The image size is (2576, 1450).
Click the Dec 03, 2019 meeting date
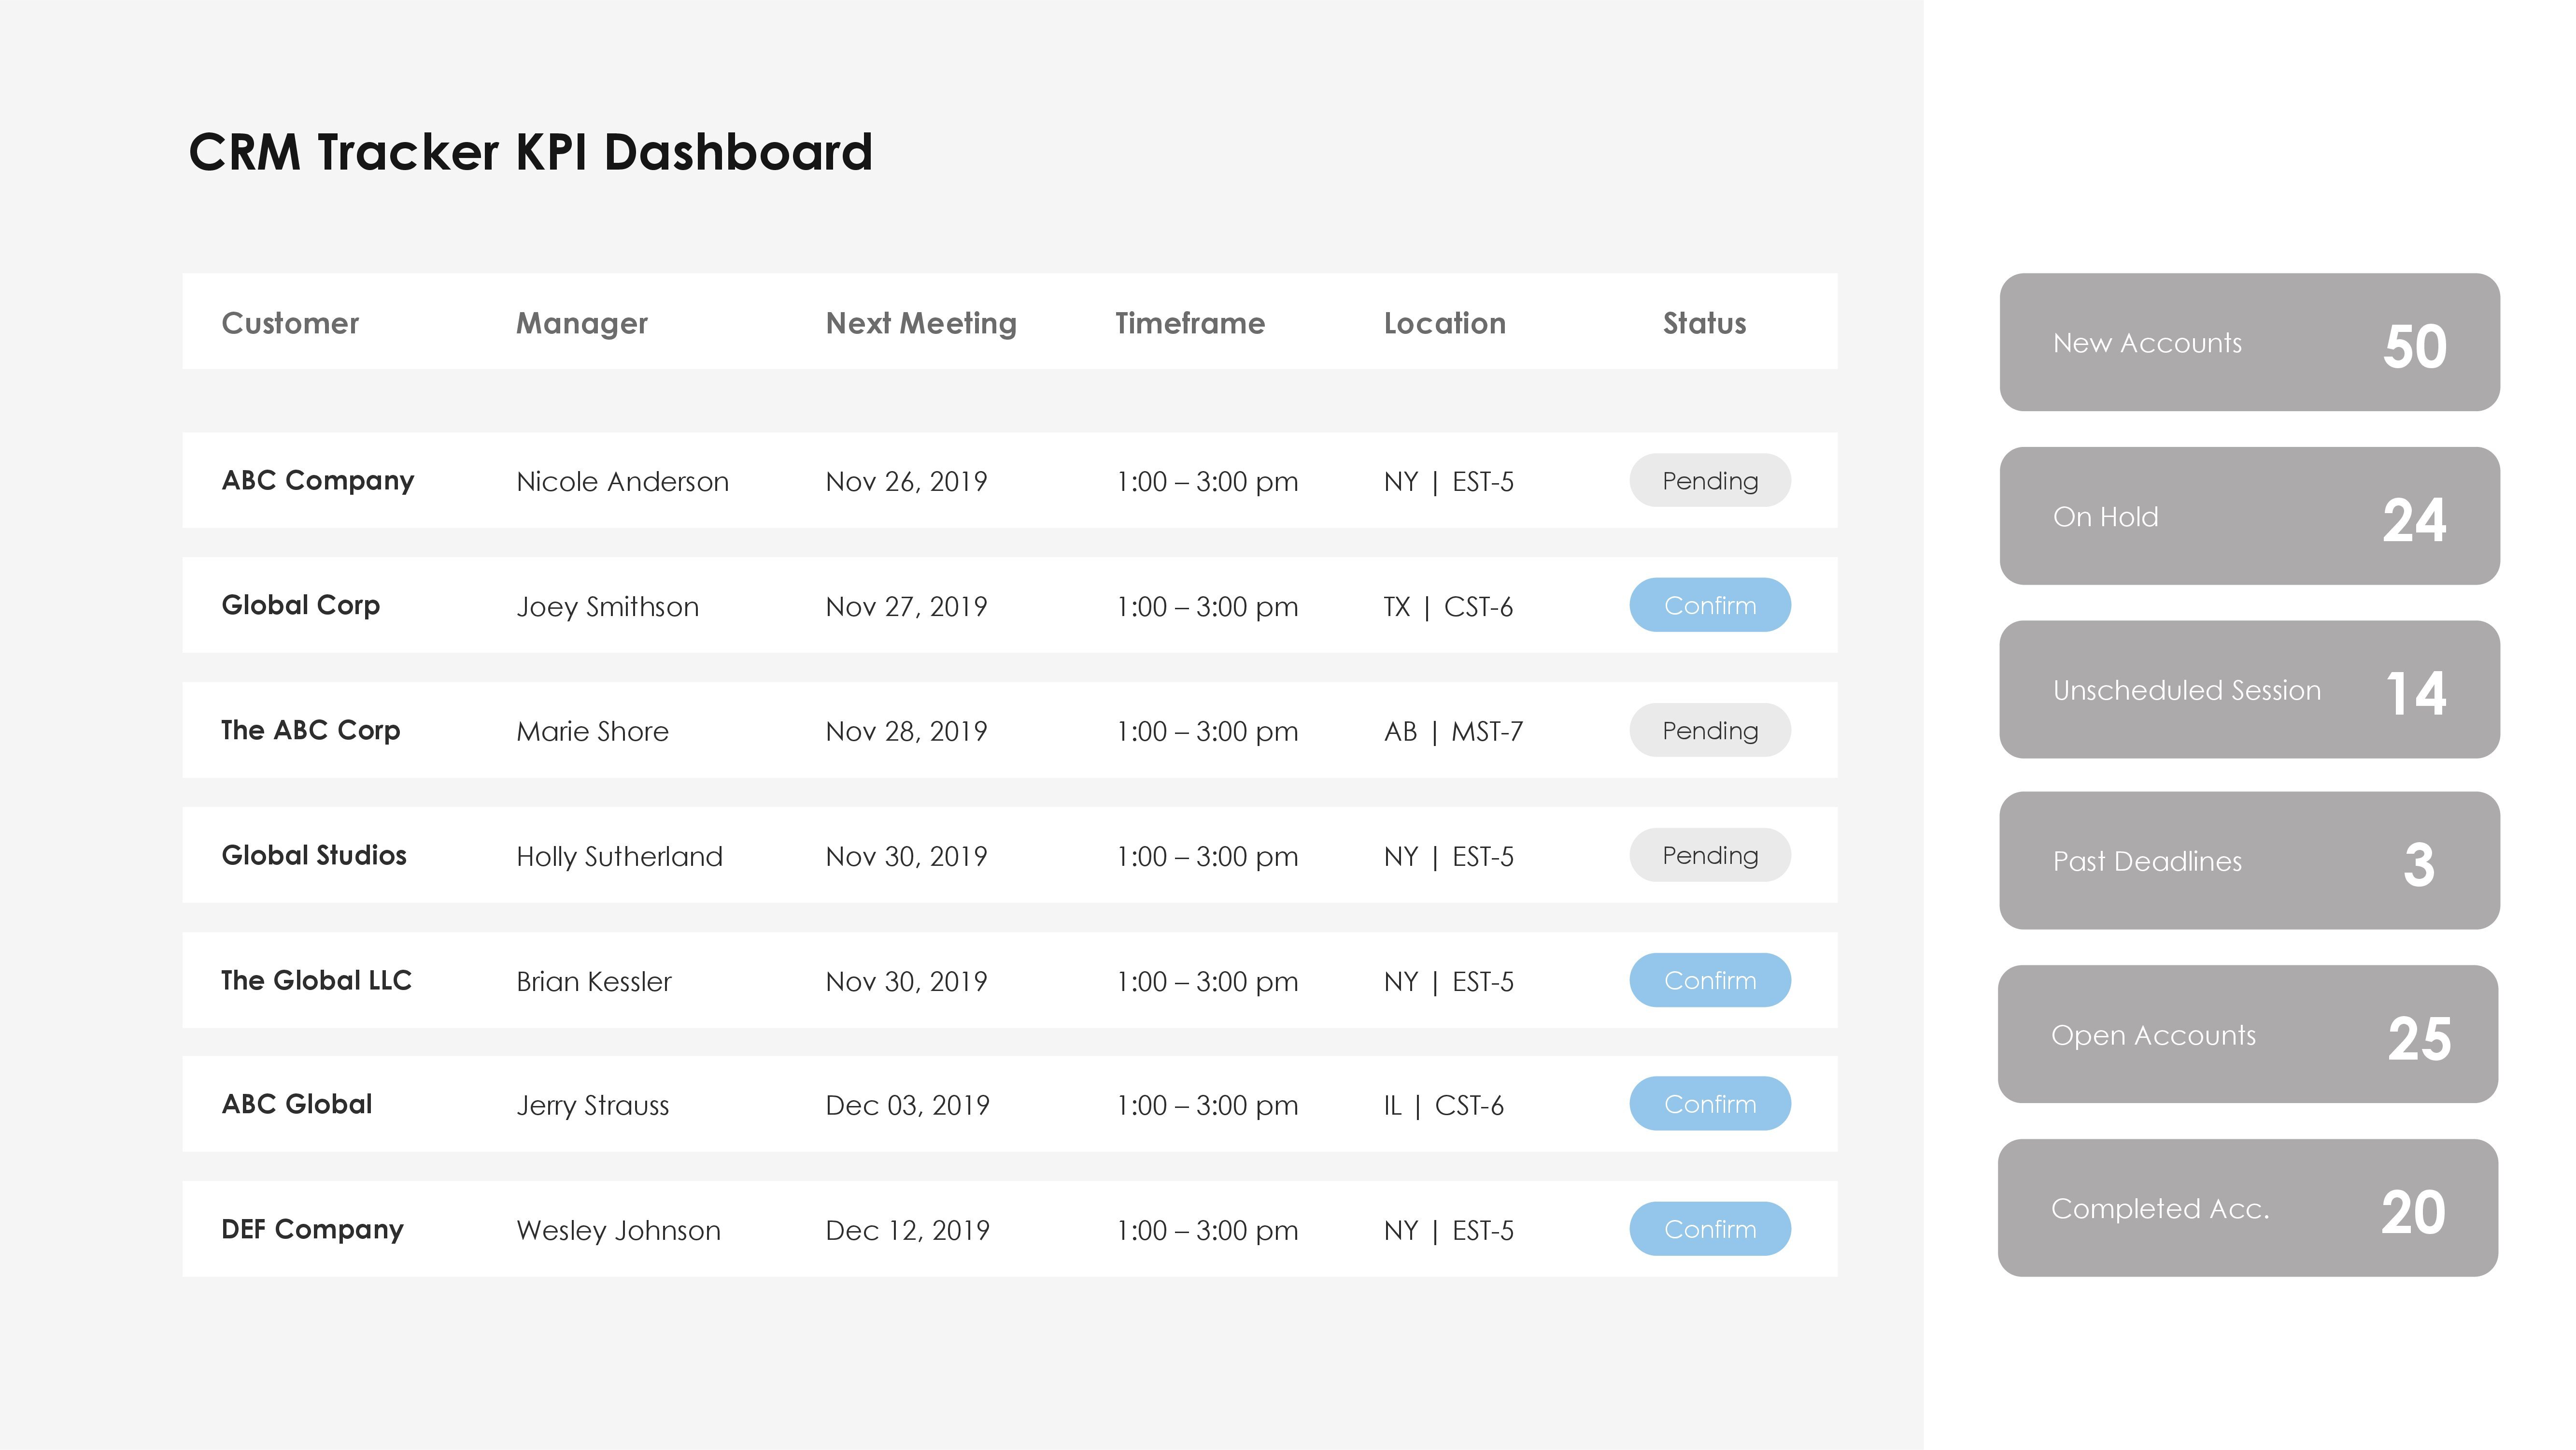point(907,1106)
